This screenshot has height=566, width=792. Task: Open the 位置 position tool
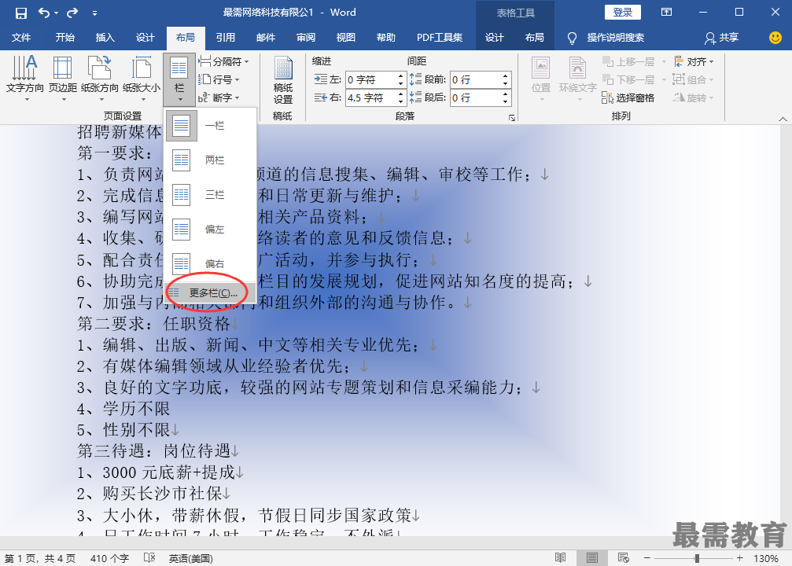(541, 79)
